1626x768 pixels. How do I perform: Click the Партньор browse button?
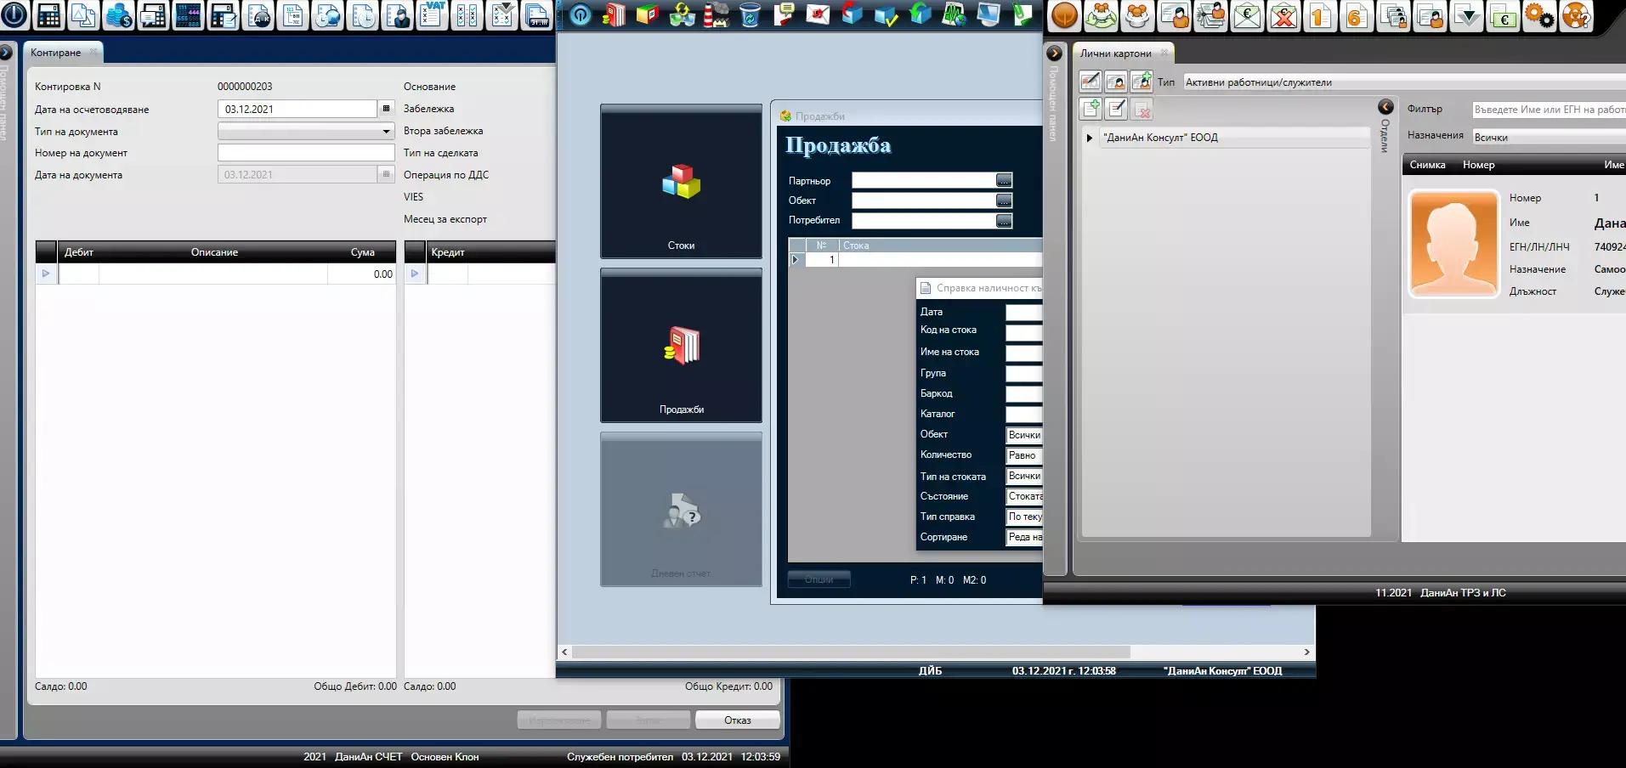1004,180
